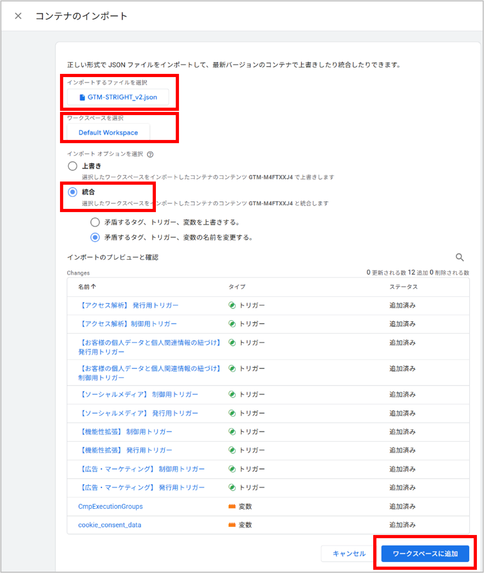
Task: Click the タイプ column header
Action: (236, 287)
